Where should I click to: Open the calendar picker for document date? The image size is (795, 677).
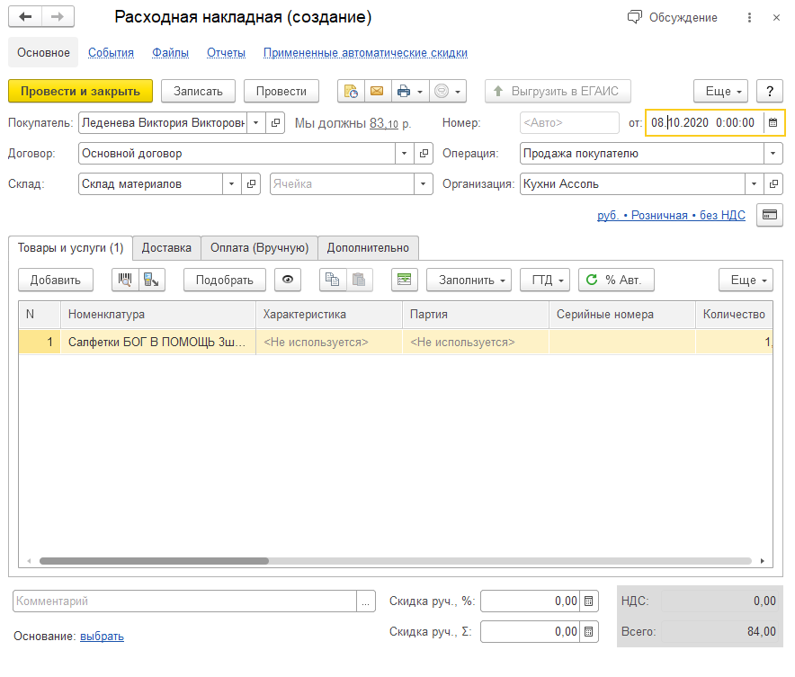[773, 122]
